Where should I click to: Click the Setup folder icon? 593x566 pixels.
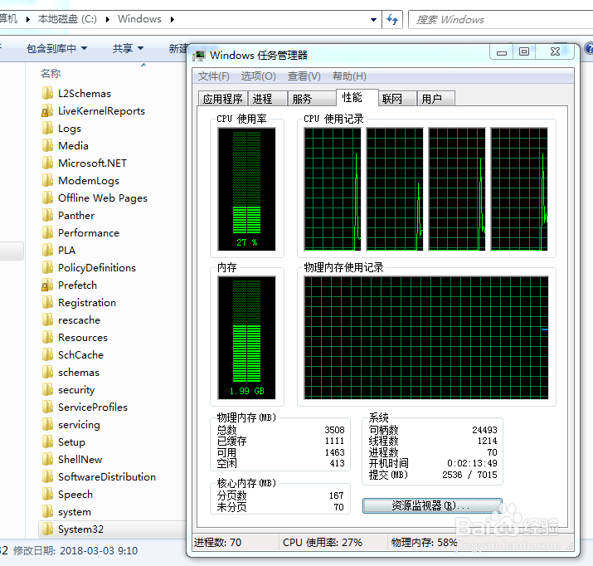pos(47,442)
